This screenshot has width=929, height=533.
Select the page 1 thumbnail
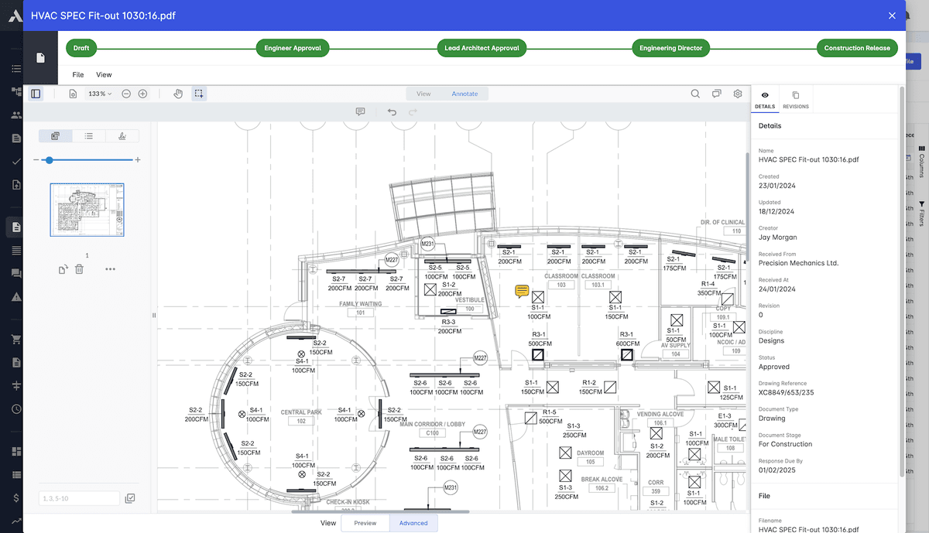tap(87, 209)
